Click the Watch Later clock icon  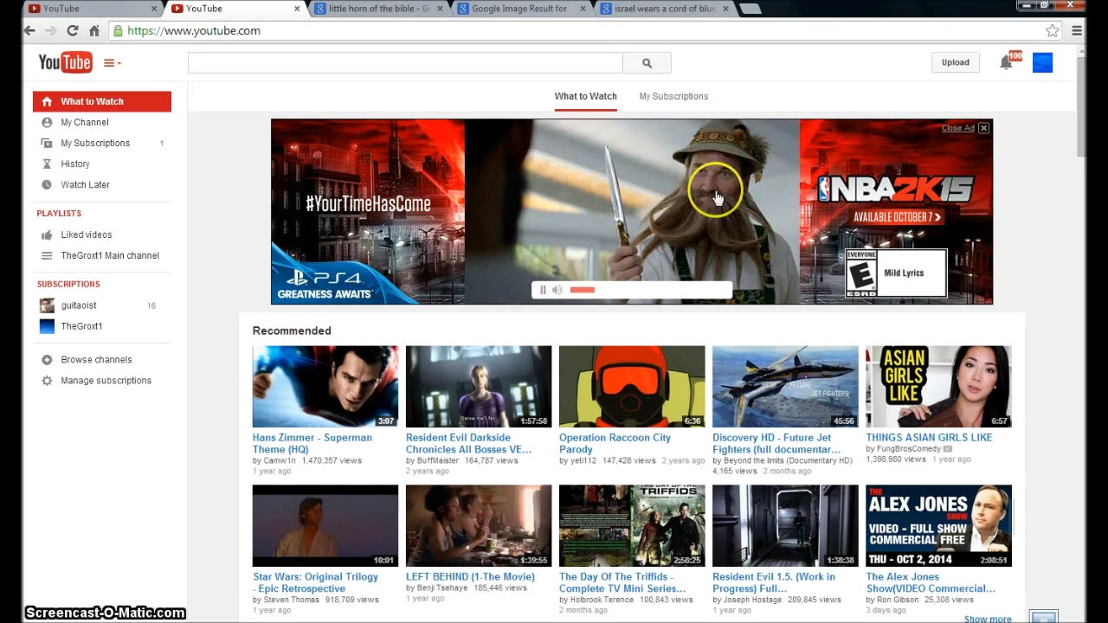(x=47, y=184)
